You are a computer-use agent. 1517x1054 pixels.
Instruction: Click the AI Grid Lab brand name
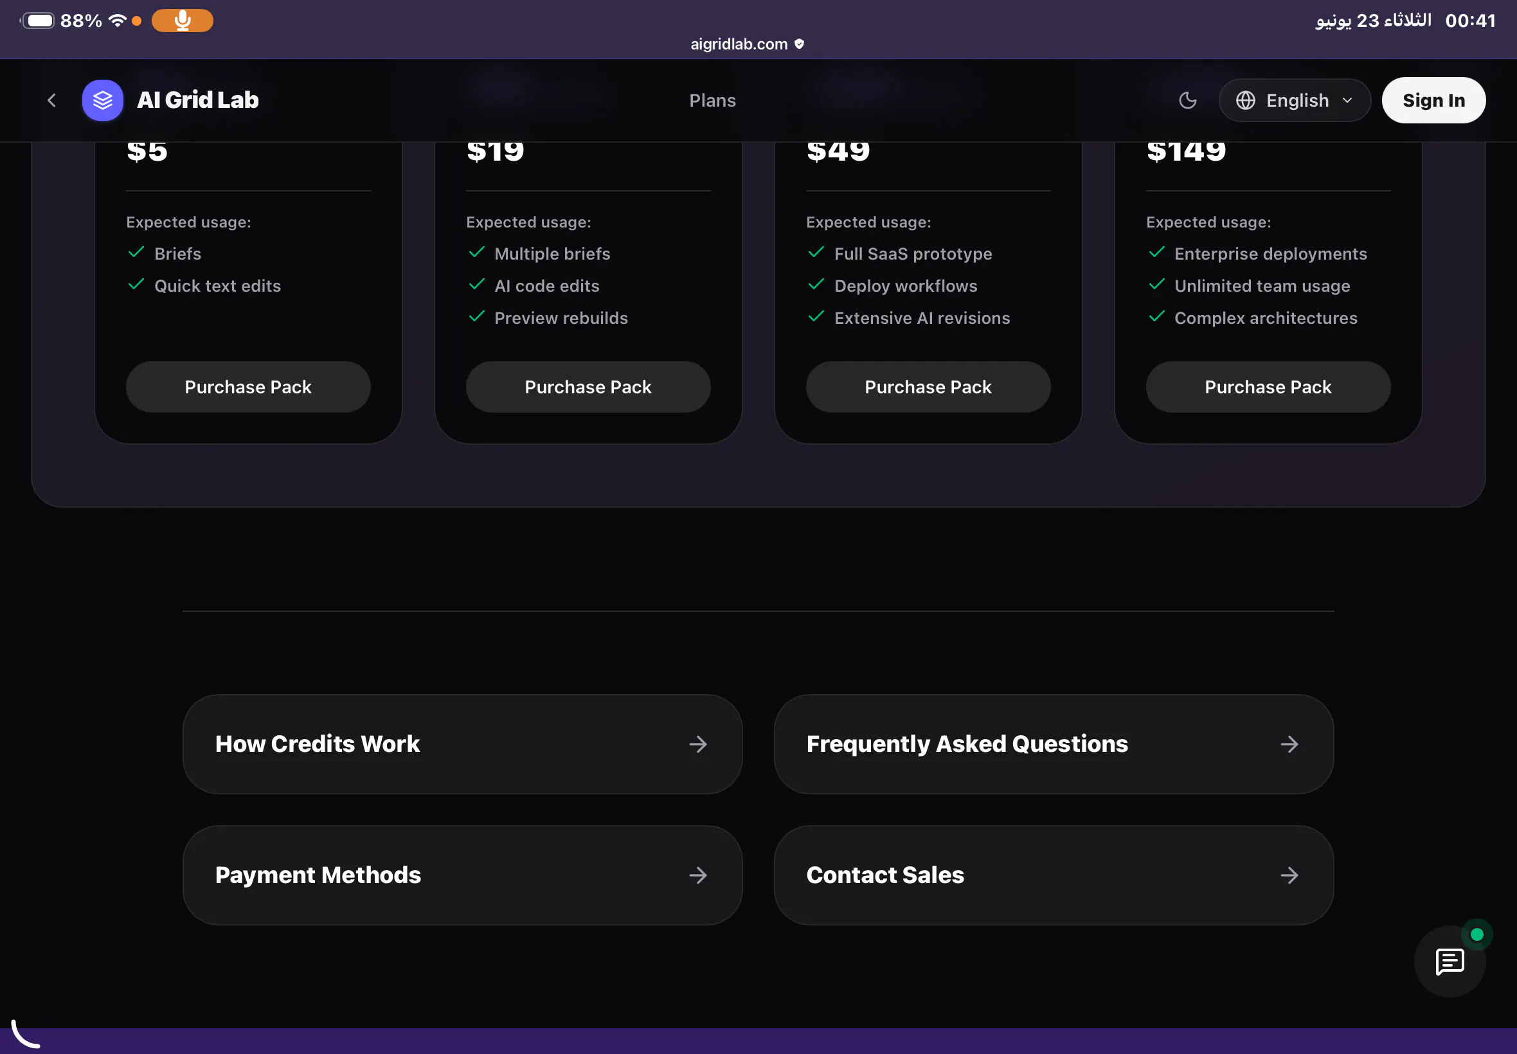198,100
